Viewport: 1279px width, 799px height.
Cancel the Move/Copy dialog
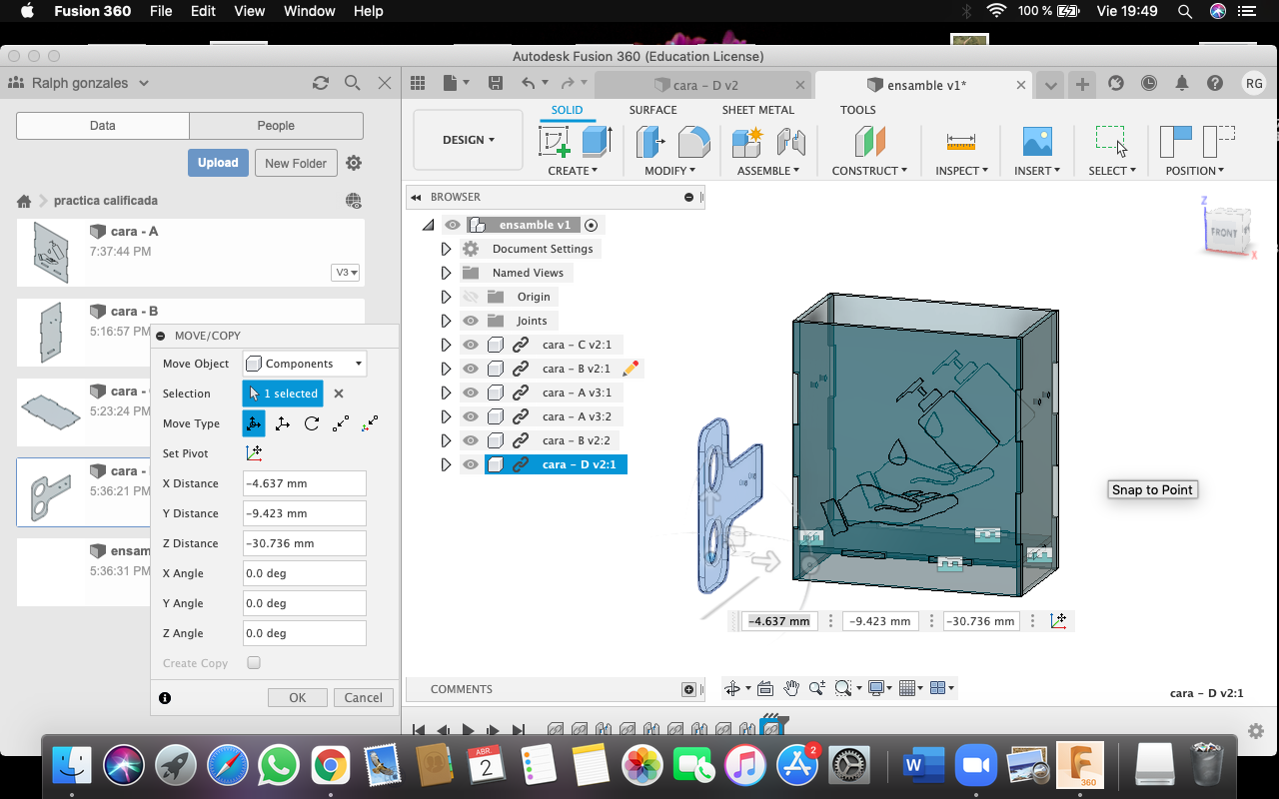point(364,698)
